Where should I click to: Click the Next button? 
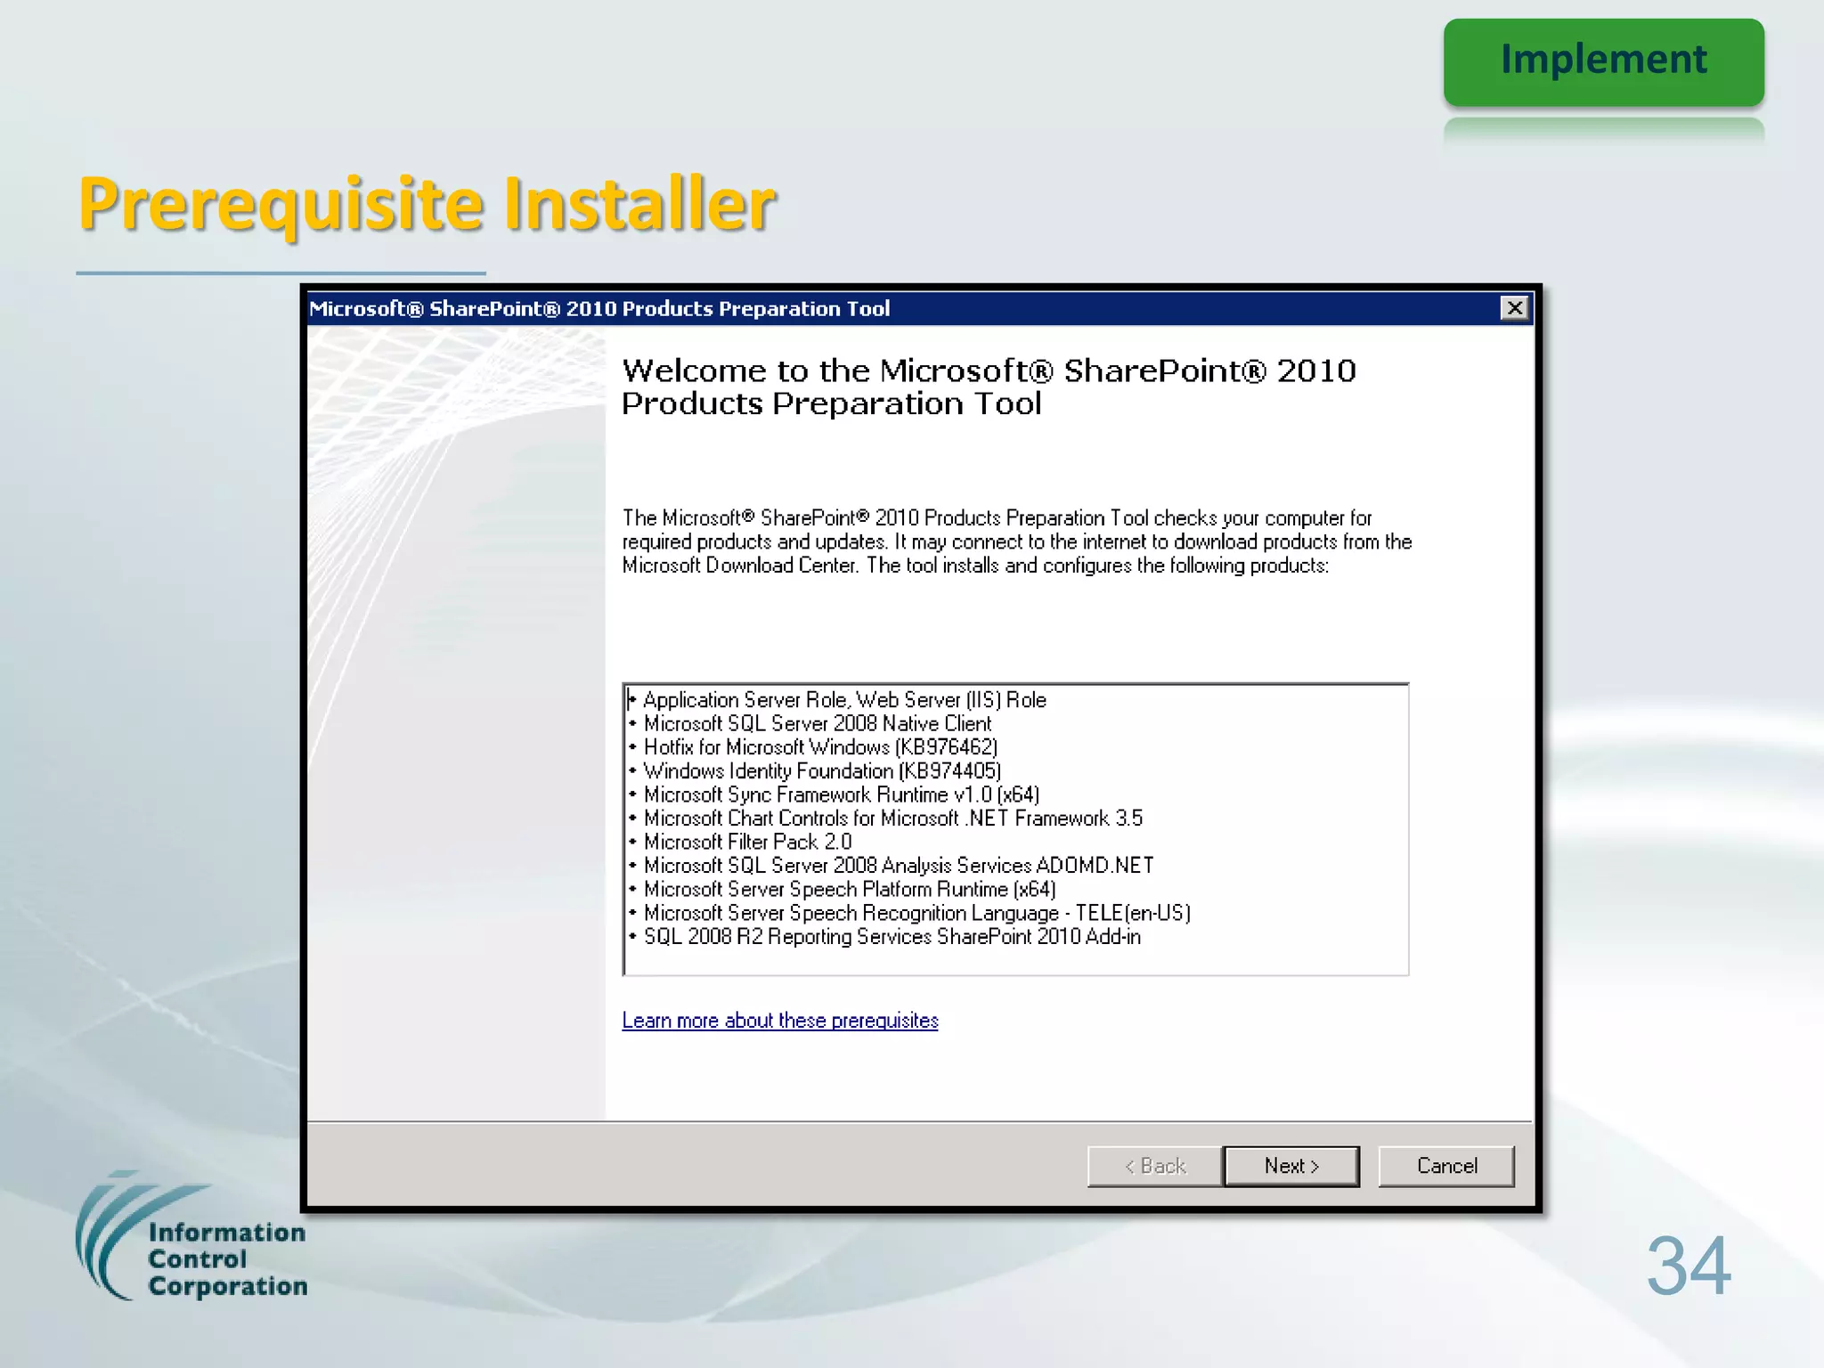coord(1291,1166)
